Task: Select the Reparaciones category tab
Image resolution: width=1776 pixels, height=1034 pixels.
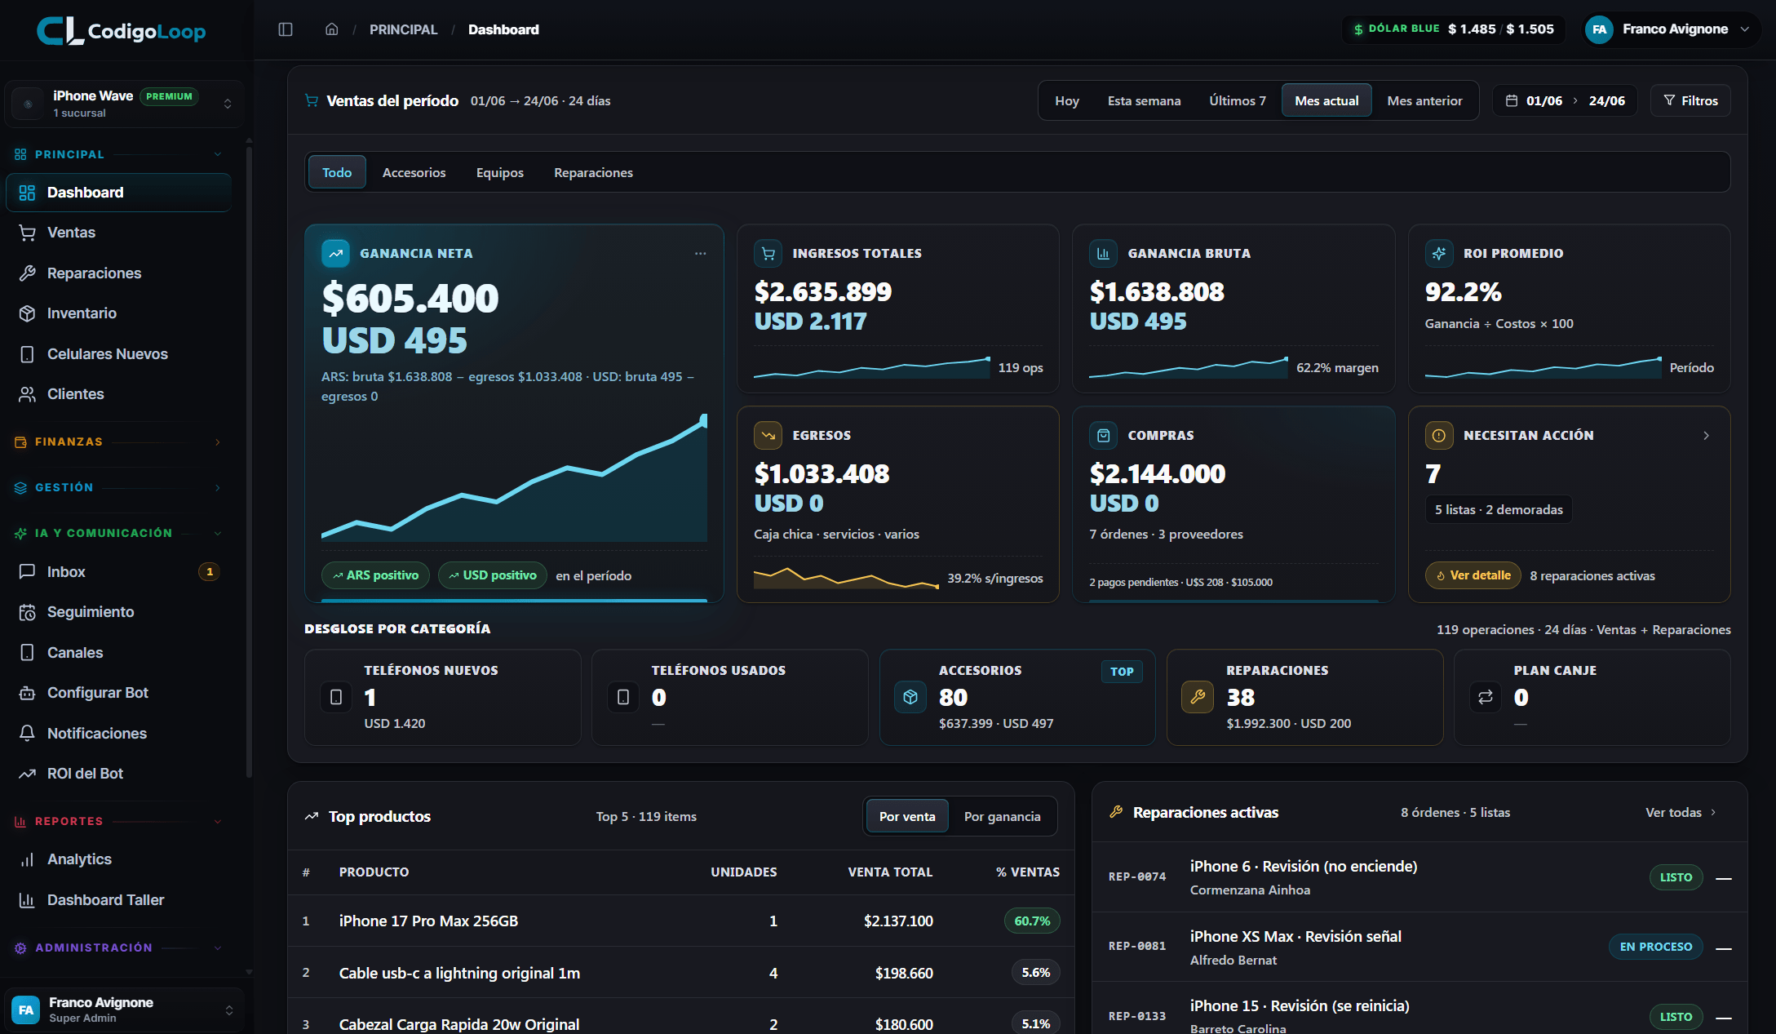Action: click(x=593, y=172)
